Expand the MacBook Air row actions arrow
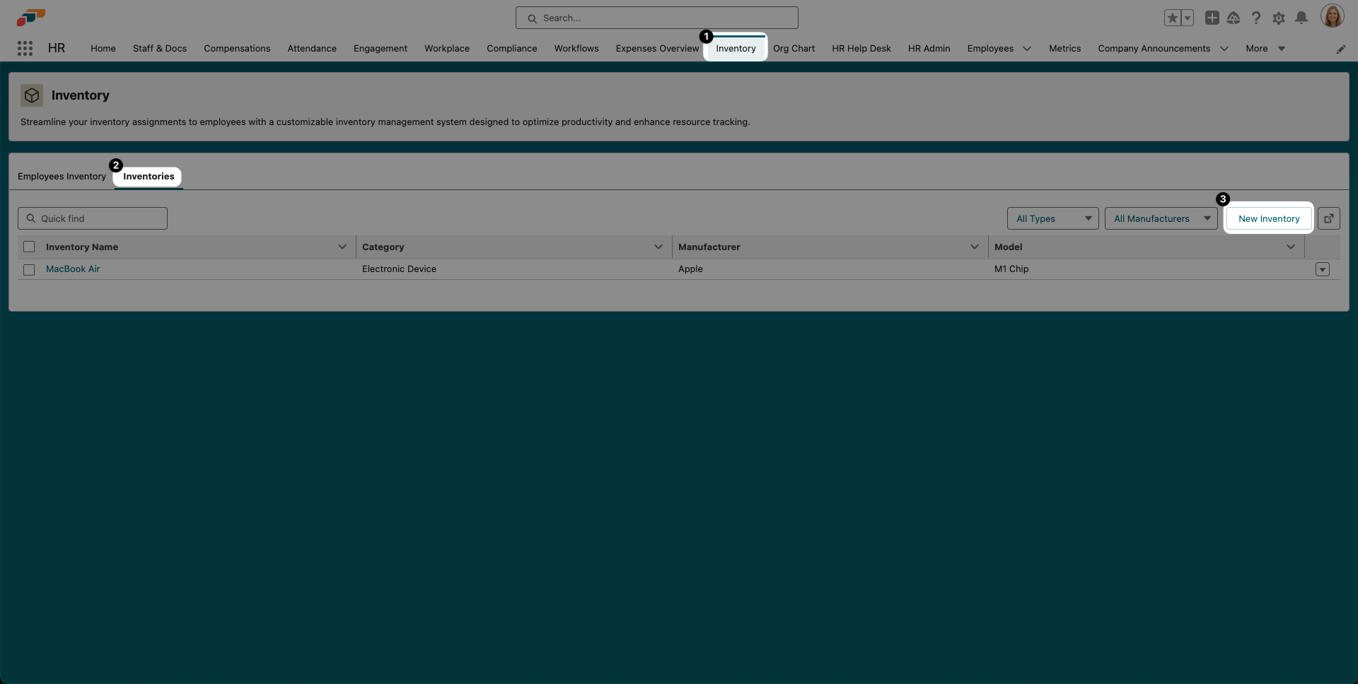Image resolution: width=1358 pixels, height=684 pixels. (x=1323, y=269)
